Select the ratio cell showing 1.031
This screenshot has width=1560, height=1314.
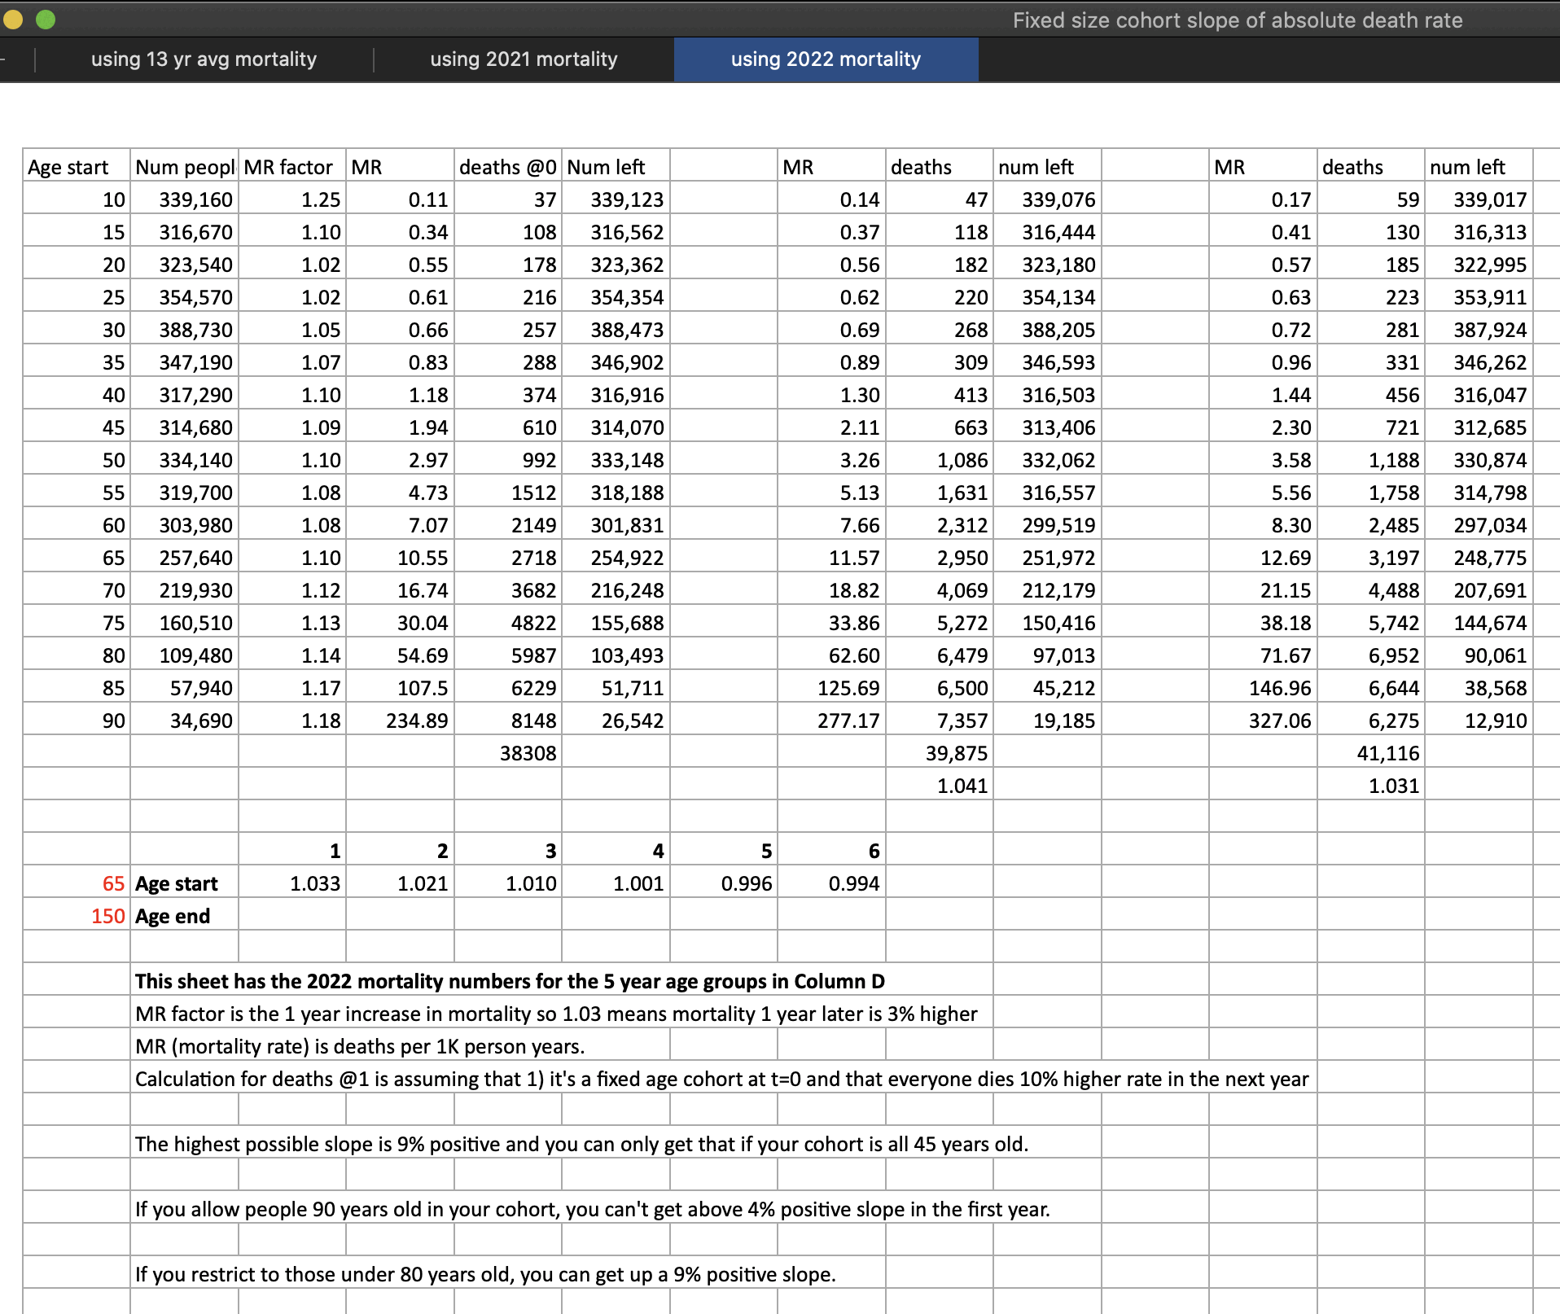[x=1392, y=786]
